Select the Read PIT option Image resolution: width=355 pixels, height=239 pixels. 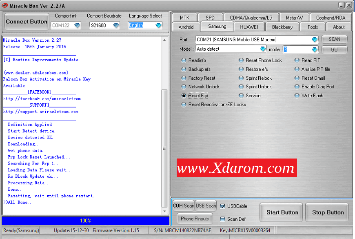pos(297,60)
